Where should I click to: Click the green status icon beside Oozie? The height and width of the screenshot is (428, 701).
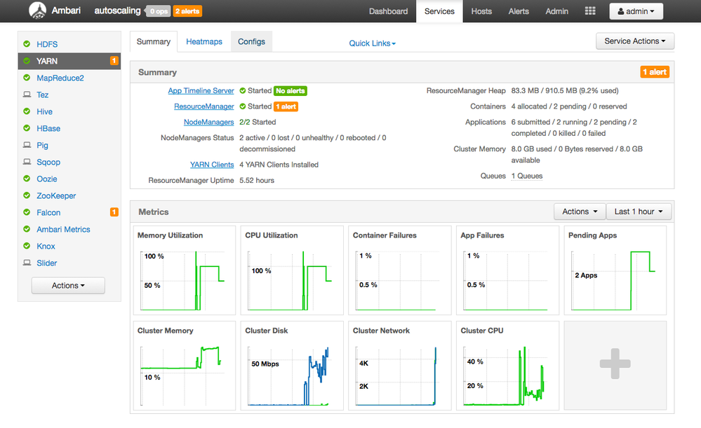pos(27,179)
